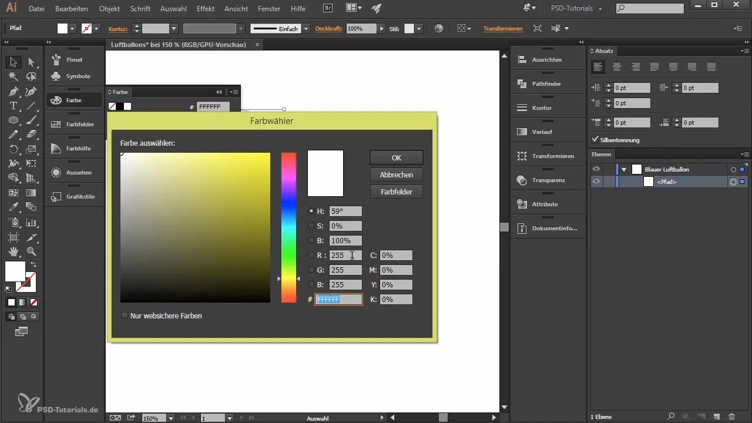Toggle Silbentrennung checkbox

596,140
